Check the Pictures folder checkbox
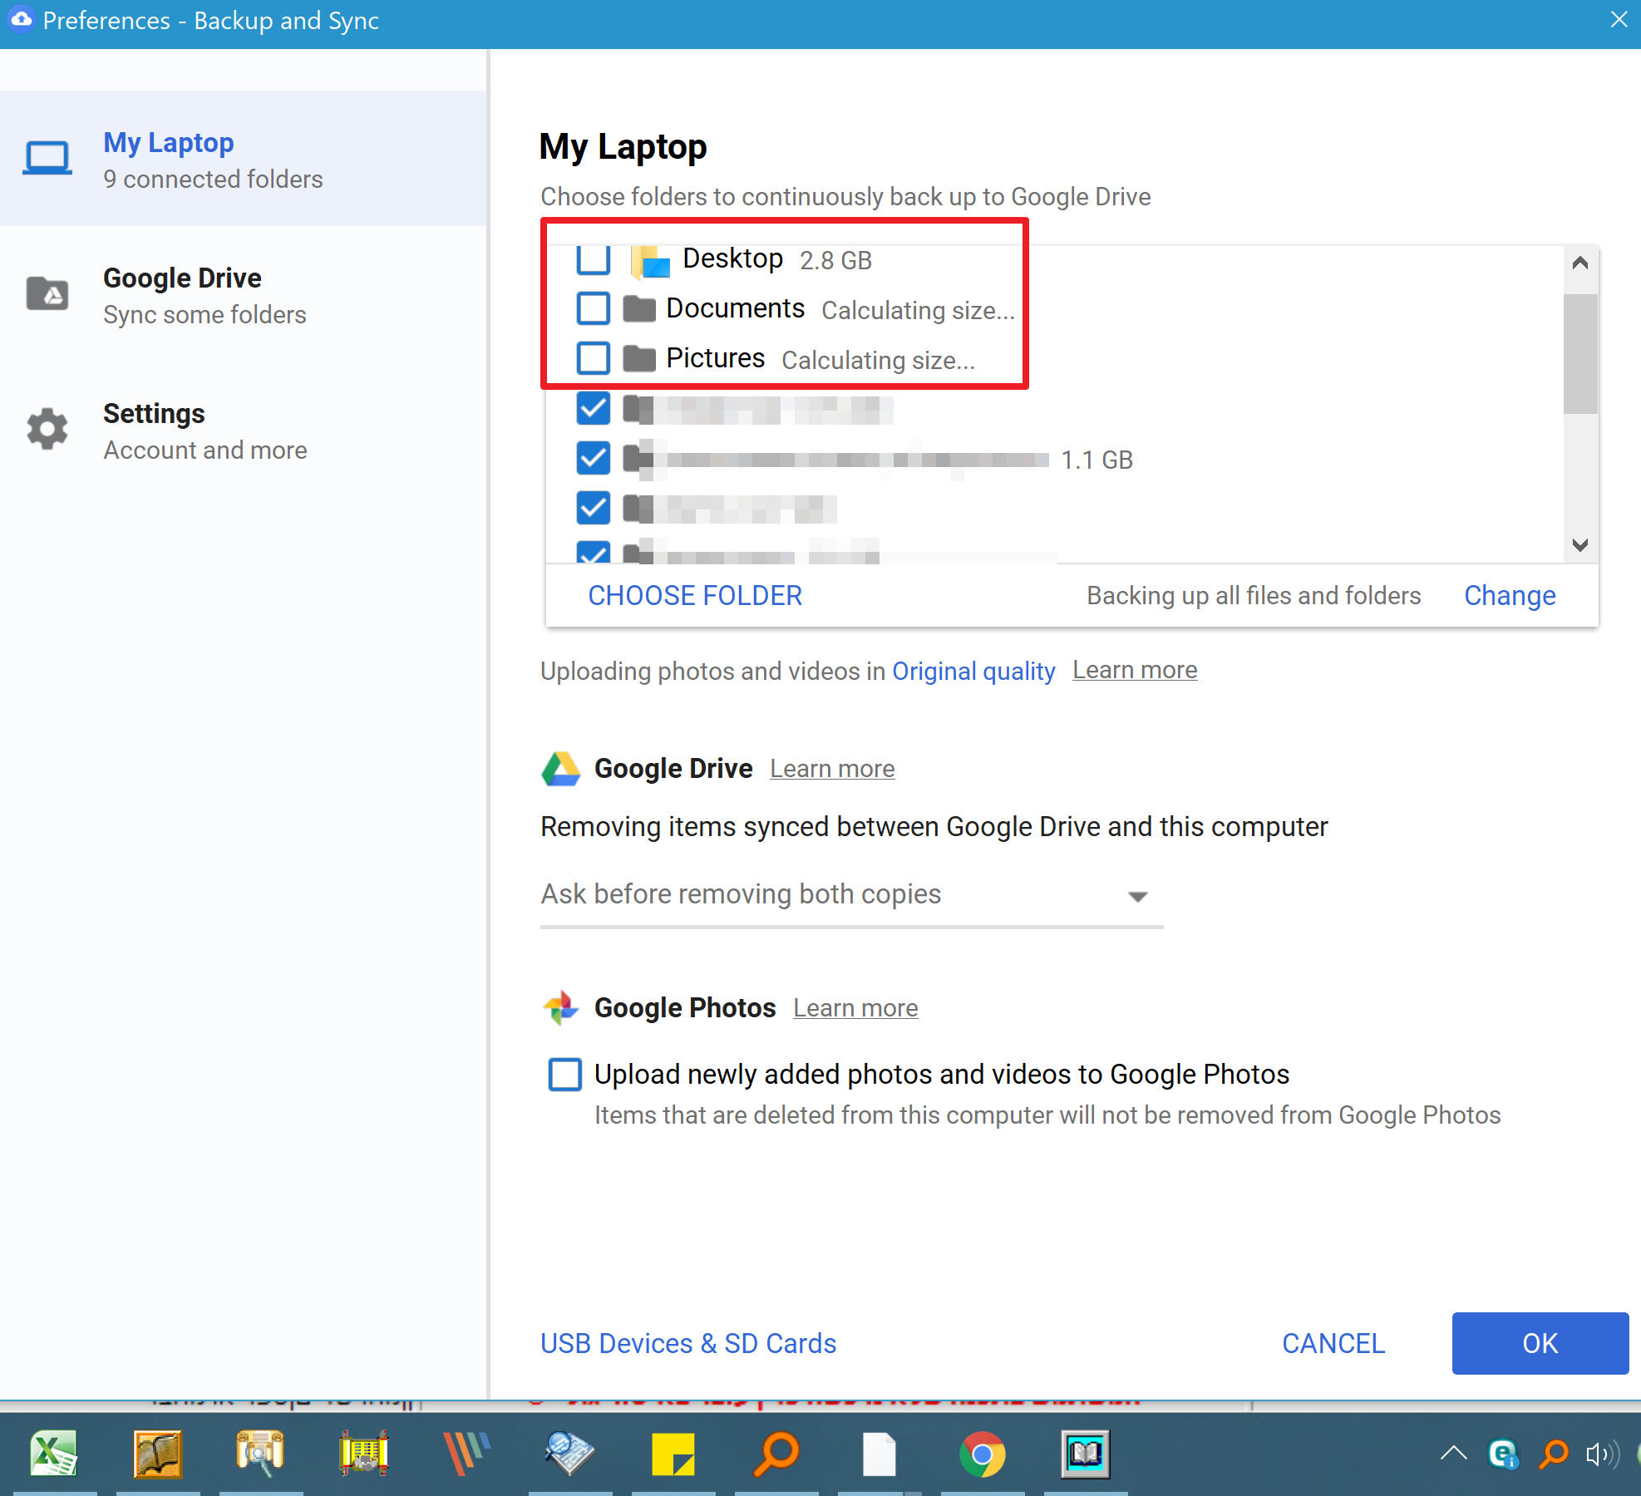The image size is (1641, 1496). click(x=593, y=358)
